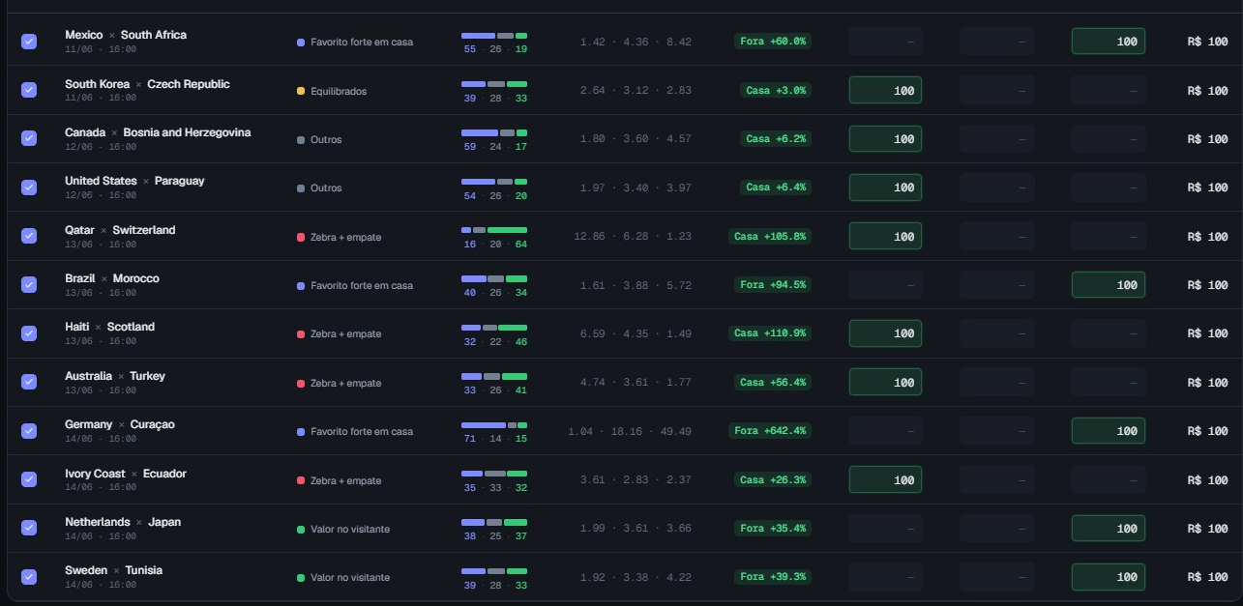Select the Fora +642.4% badge
The height and width of the screenshot is (606, 1243).
(770, 430)
